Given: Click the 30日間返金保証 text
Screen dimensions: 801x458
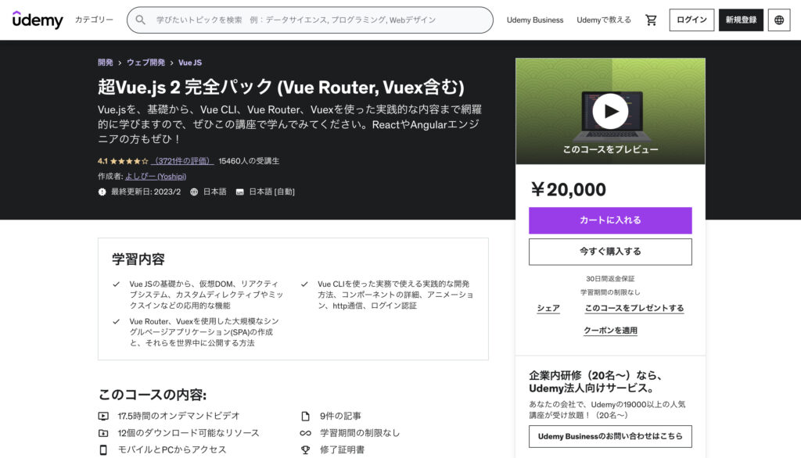Looking at the screenshot, I should [610, 279].
